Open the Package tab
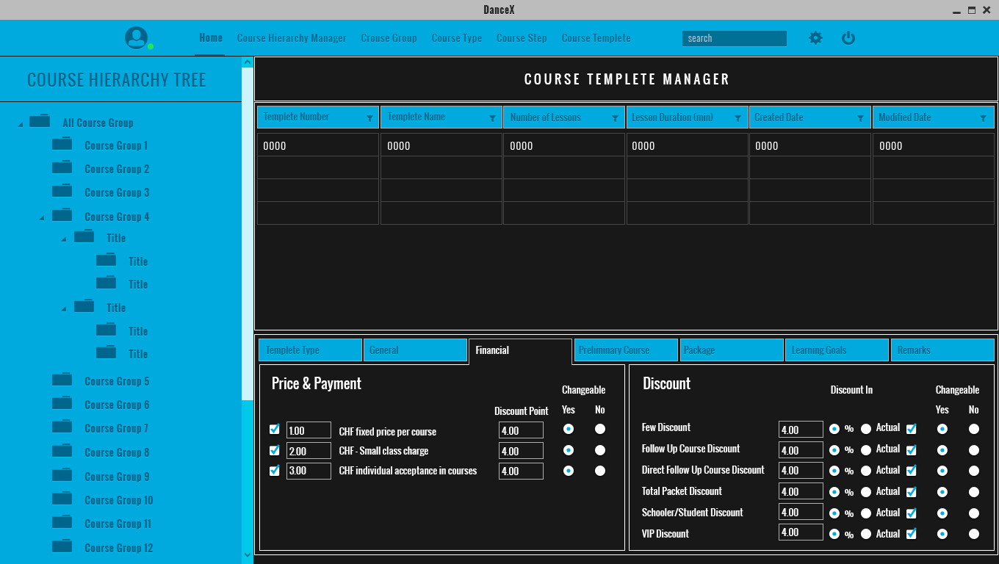 pyautogui.click(x=732, y=350)
